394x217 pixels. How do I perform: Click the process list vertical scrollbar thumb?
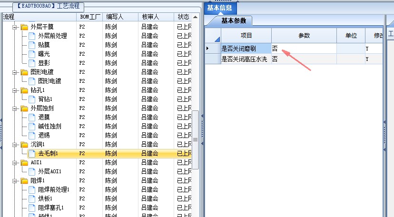(x=195, y=139)
